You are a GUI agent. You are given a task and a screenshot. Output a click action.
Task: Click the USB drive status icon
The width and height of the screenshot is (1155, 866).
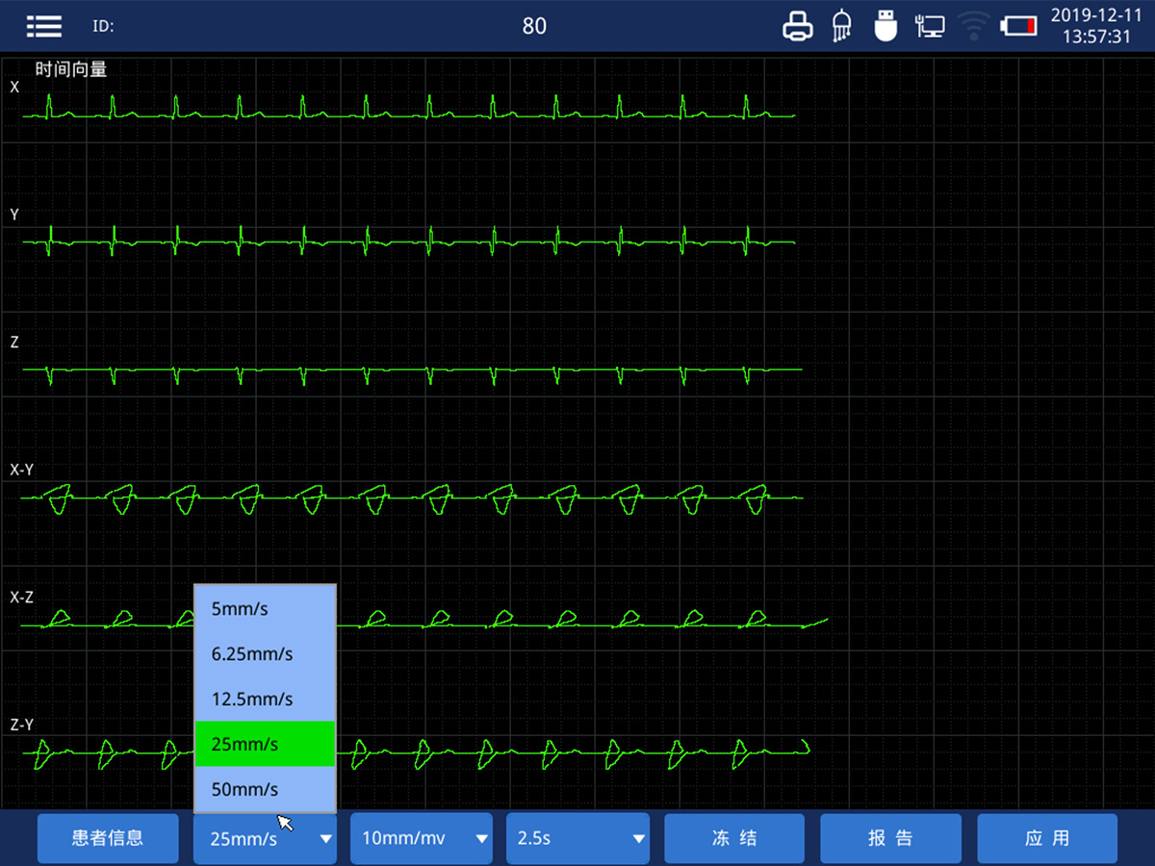[885, 26]
